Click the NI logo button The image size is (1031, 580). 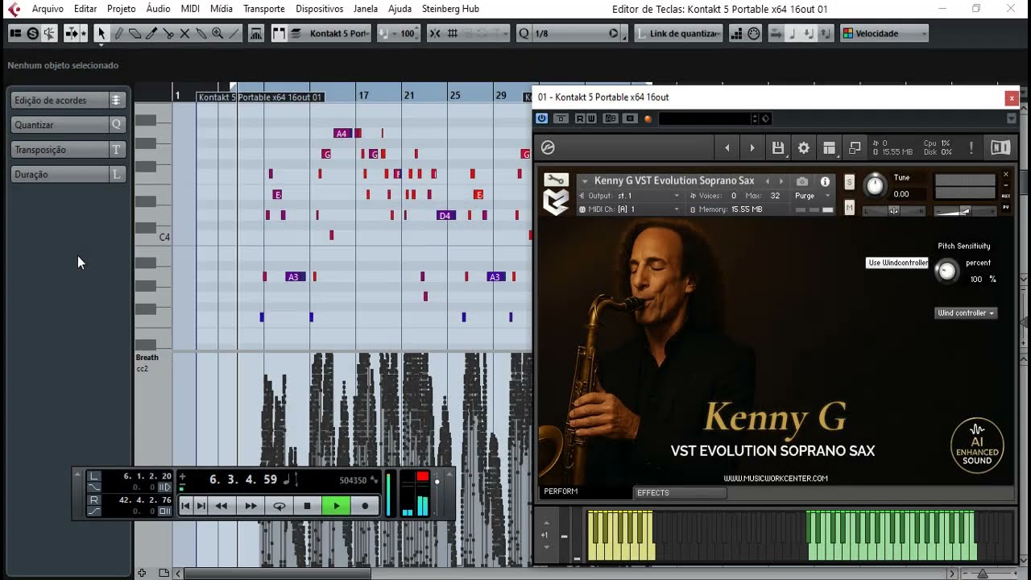(1000, 147)
